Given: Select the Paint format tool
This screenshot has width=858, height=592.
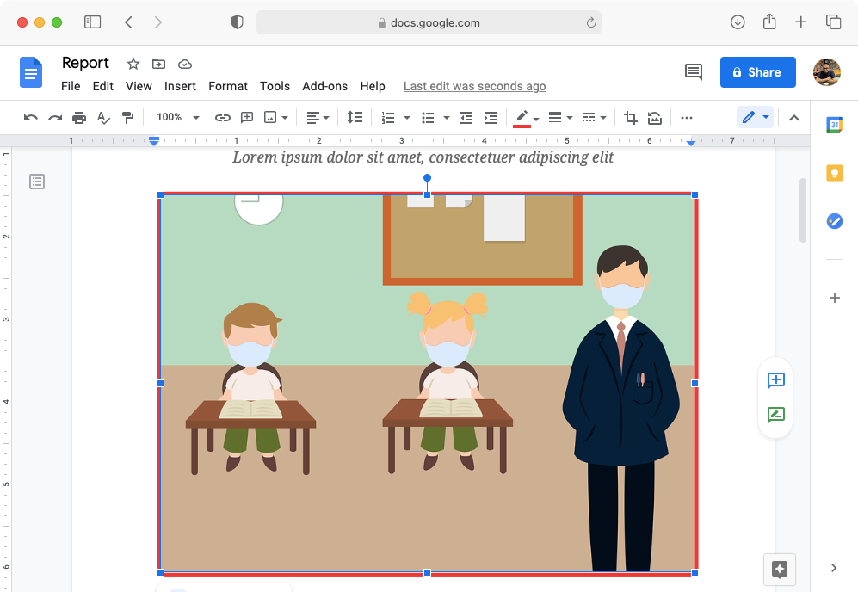Looking at the screenshot, I should (x=127, y=117).
